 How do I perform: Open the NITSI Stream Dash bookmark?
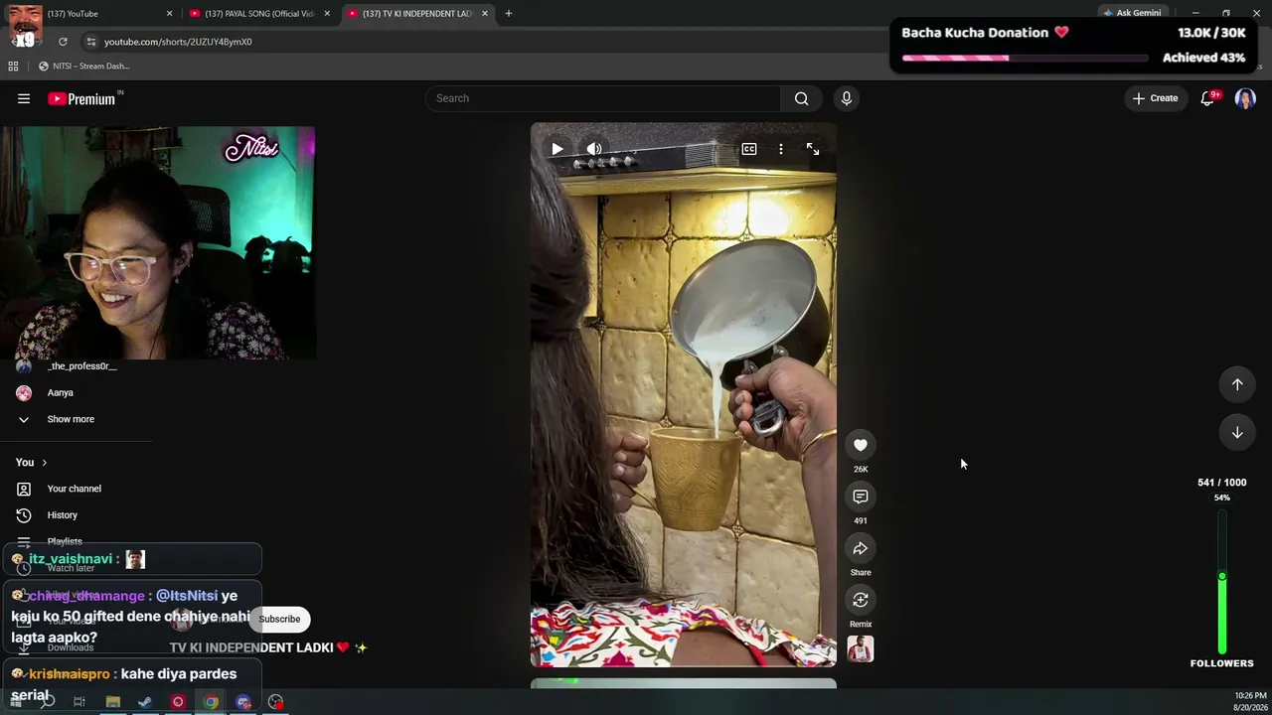84,67
